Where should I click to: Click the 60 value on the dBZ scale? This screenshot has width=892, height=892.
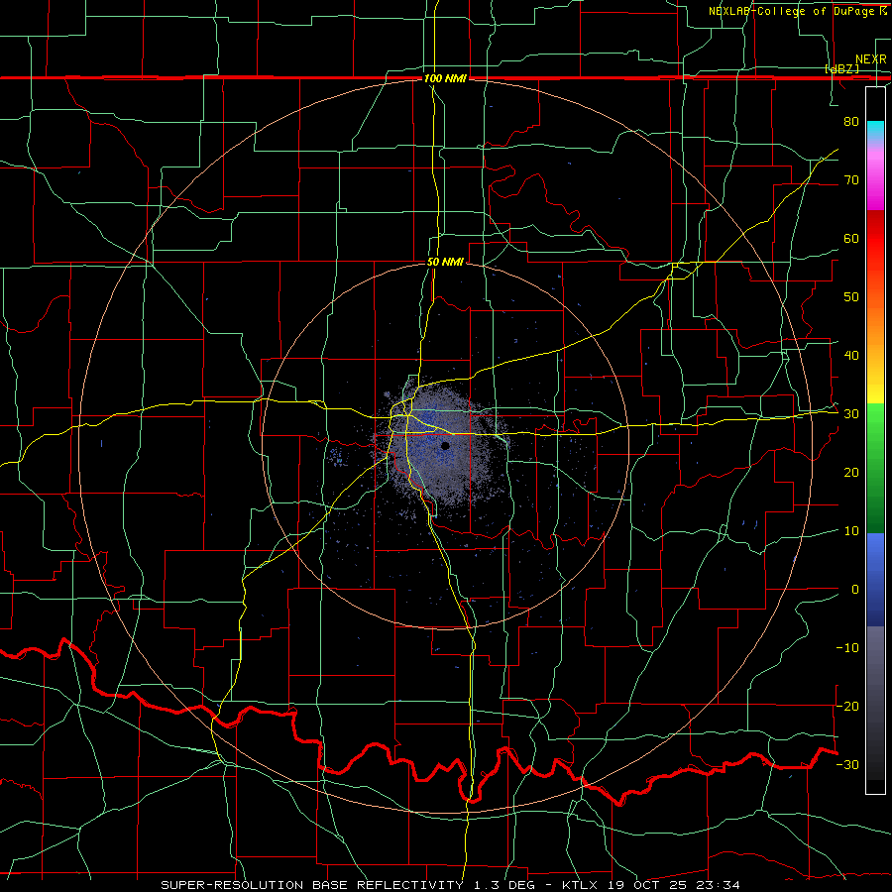pyautogui.click(x=851, y=238)
